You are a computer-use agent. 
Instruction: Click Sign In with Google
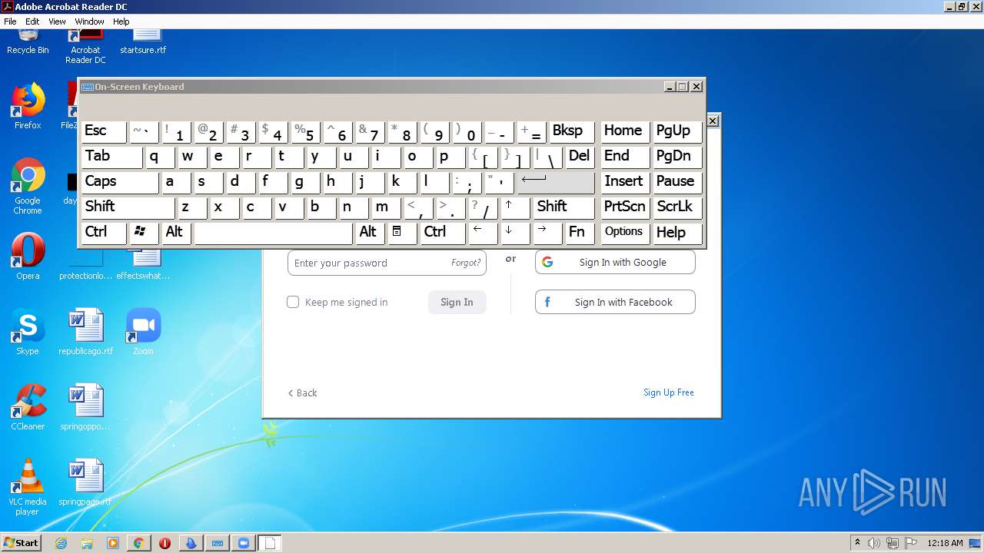pyautogui.click(x=615, y=262)
